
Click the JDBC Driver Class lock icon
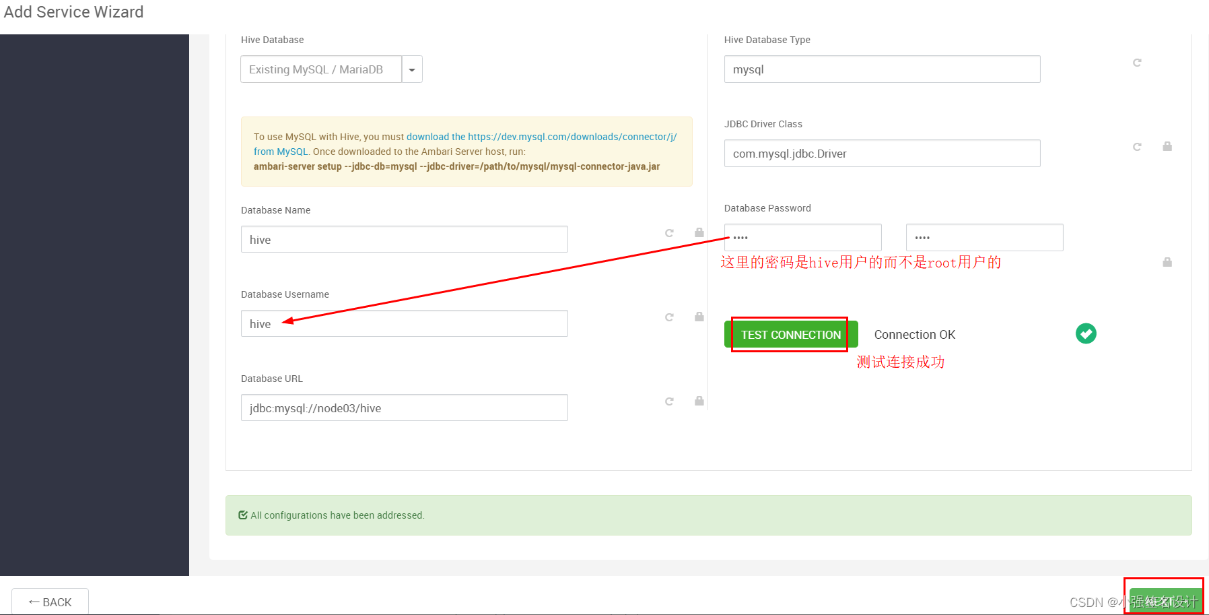[x=1167, y=146]
